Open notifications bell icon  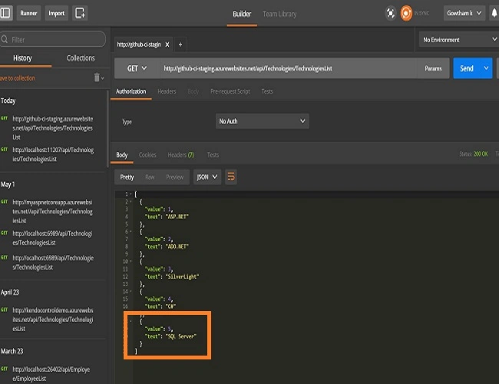coord(494,13)
